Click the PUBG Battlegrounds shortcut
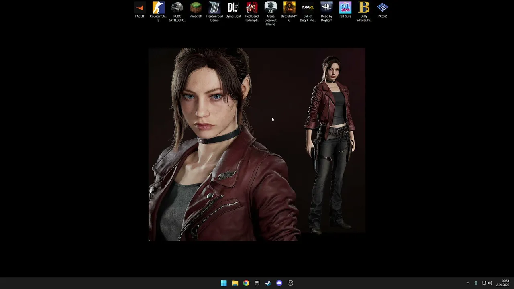The image size is (514, 289). 177,12
